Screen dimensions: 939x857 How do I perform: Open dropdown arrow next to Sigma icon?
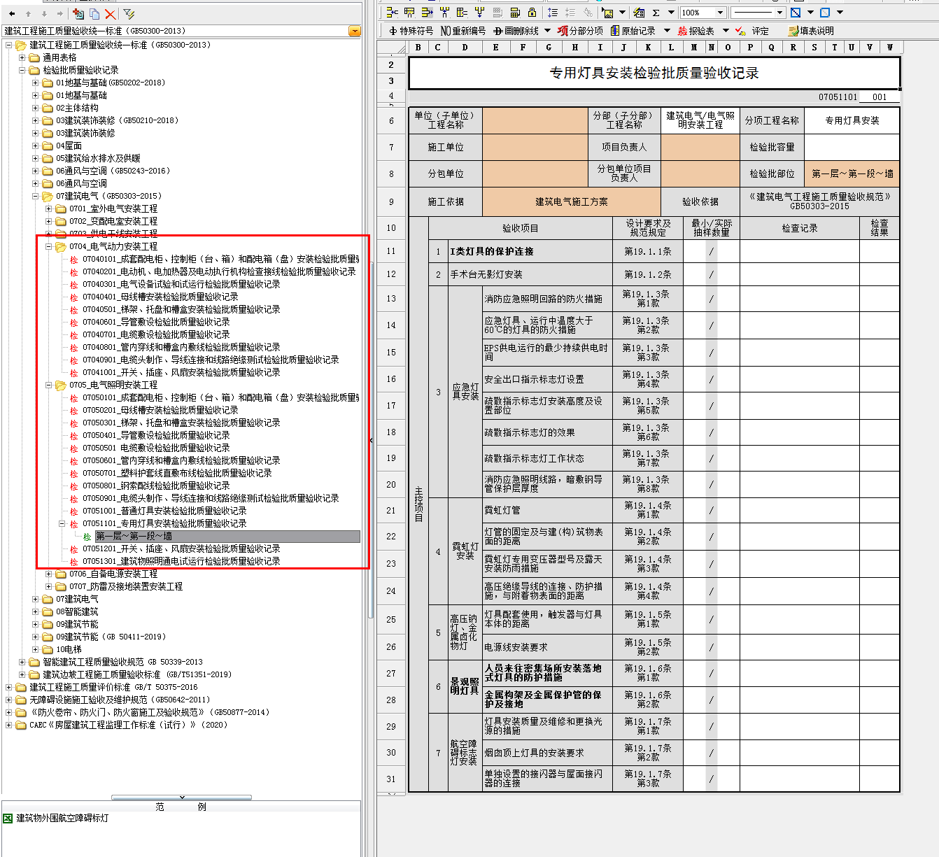[671, 13]
